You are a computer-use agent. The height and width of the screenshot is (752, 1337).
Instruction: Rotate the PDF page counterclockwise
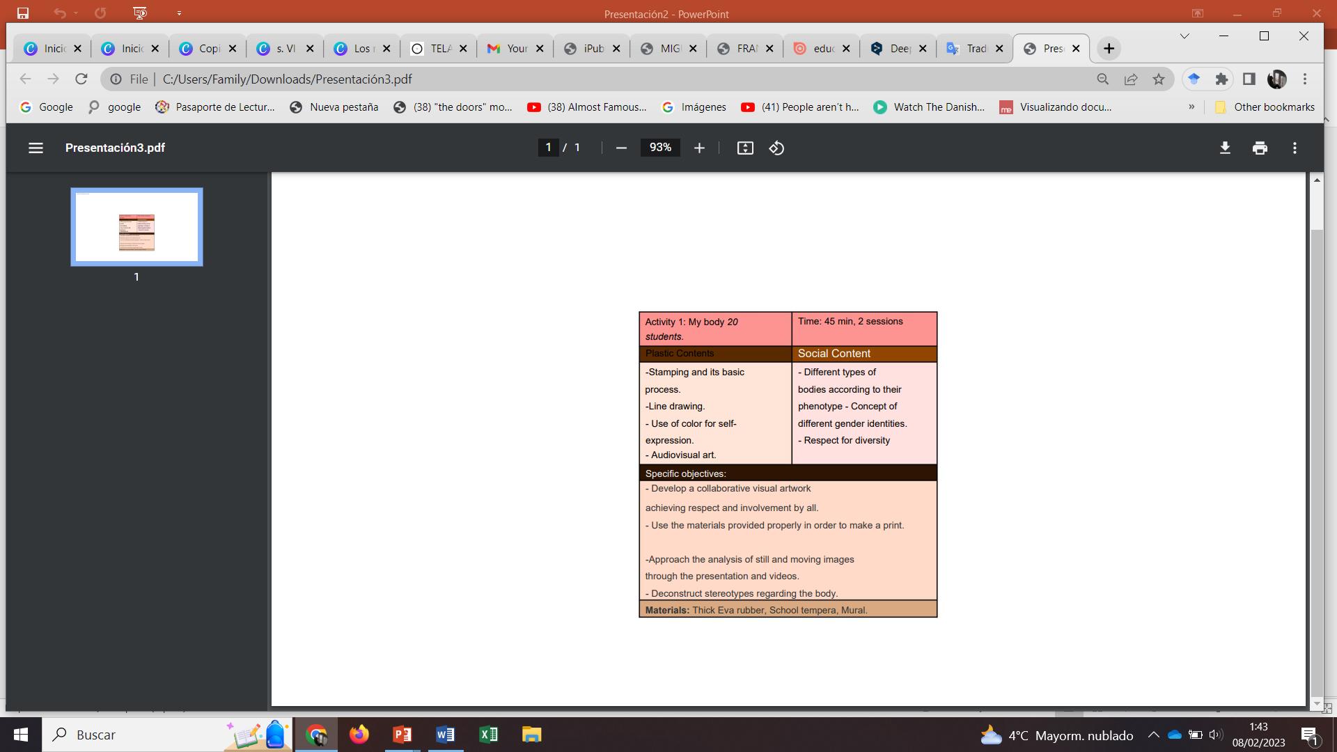(x=776, y=148)
